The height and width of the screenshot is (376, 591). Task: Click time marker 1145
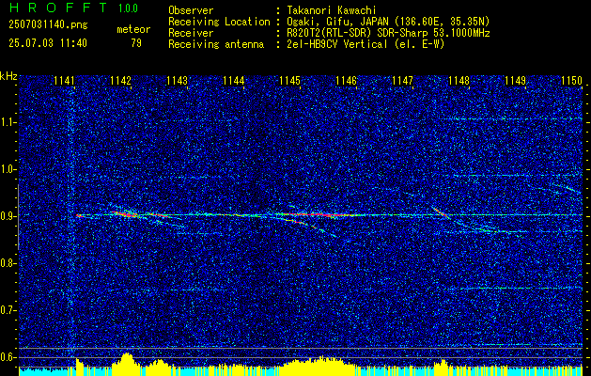(x=289, y=81)
